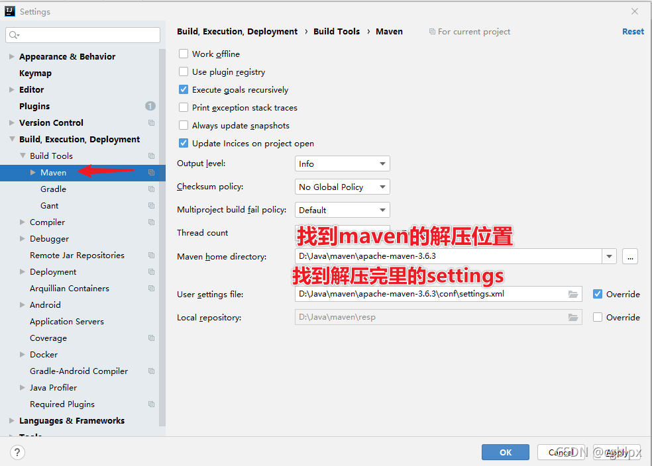Viewport: 652px width, 466px height.
Task: Check Override for Local repository
Action: (x=598, y=317)
